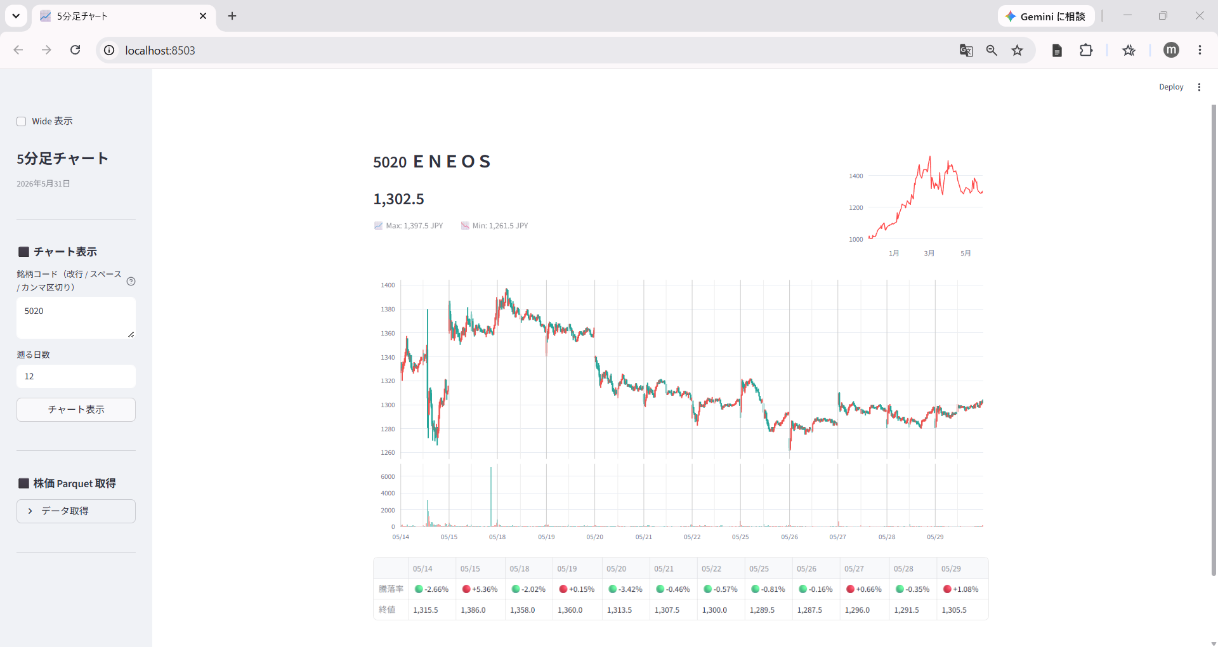
Task: Reload the page with the refresh icon
Action: coord(75,50)
